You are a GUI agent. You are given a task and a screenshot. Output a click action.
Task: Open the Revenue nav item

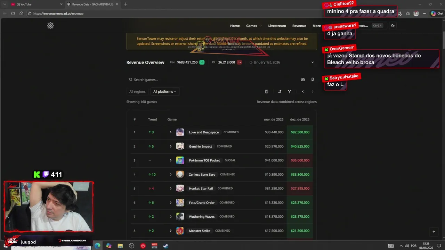coord(299,26)
